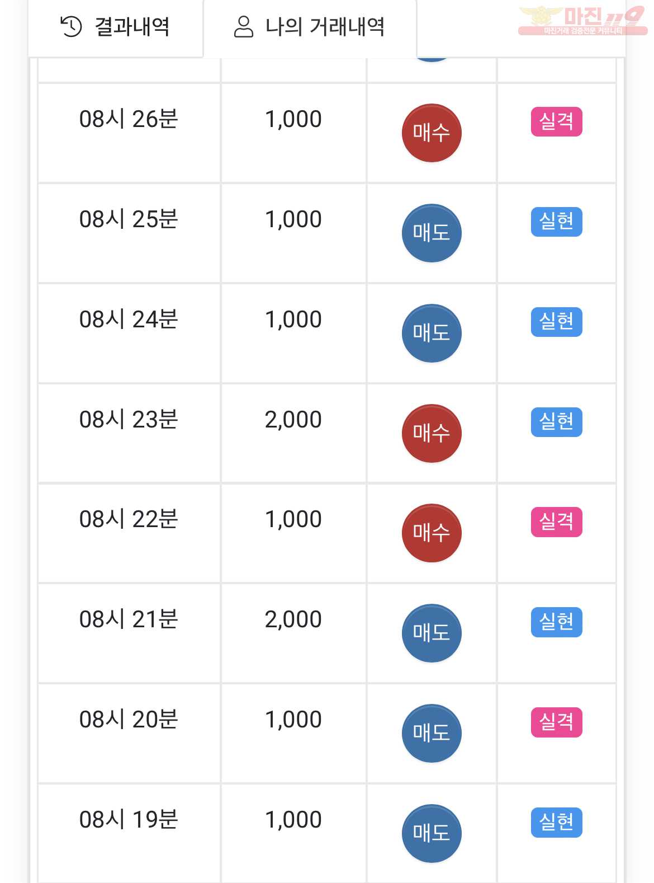Click the 2,000 amount at 08시 23분
Screen dimensions: 654x883
point(293,420)
